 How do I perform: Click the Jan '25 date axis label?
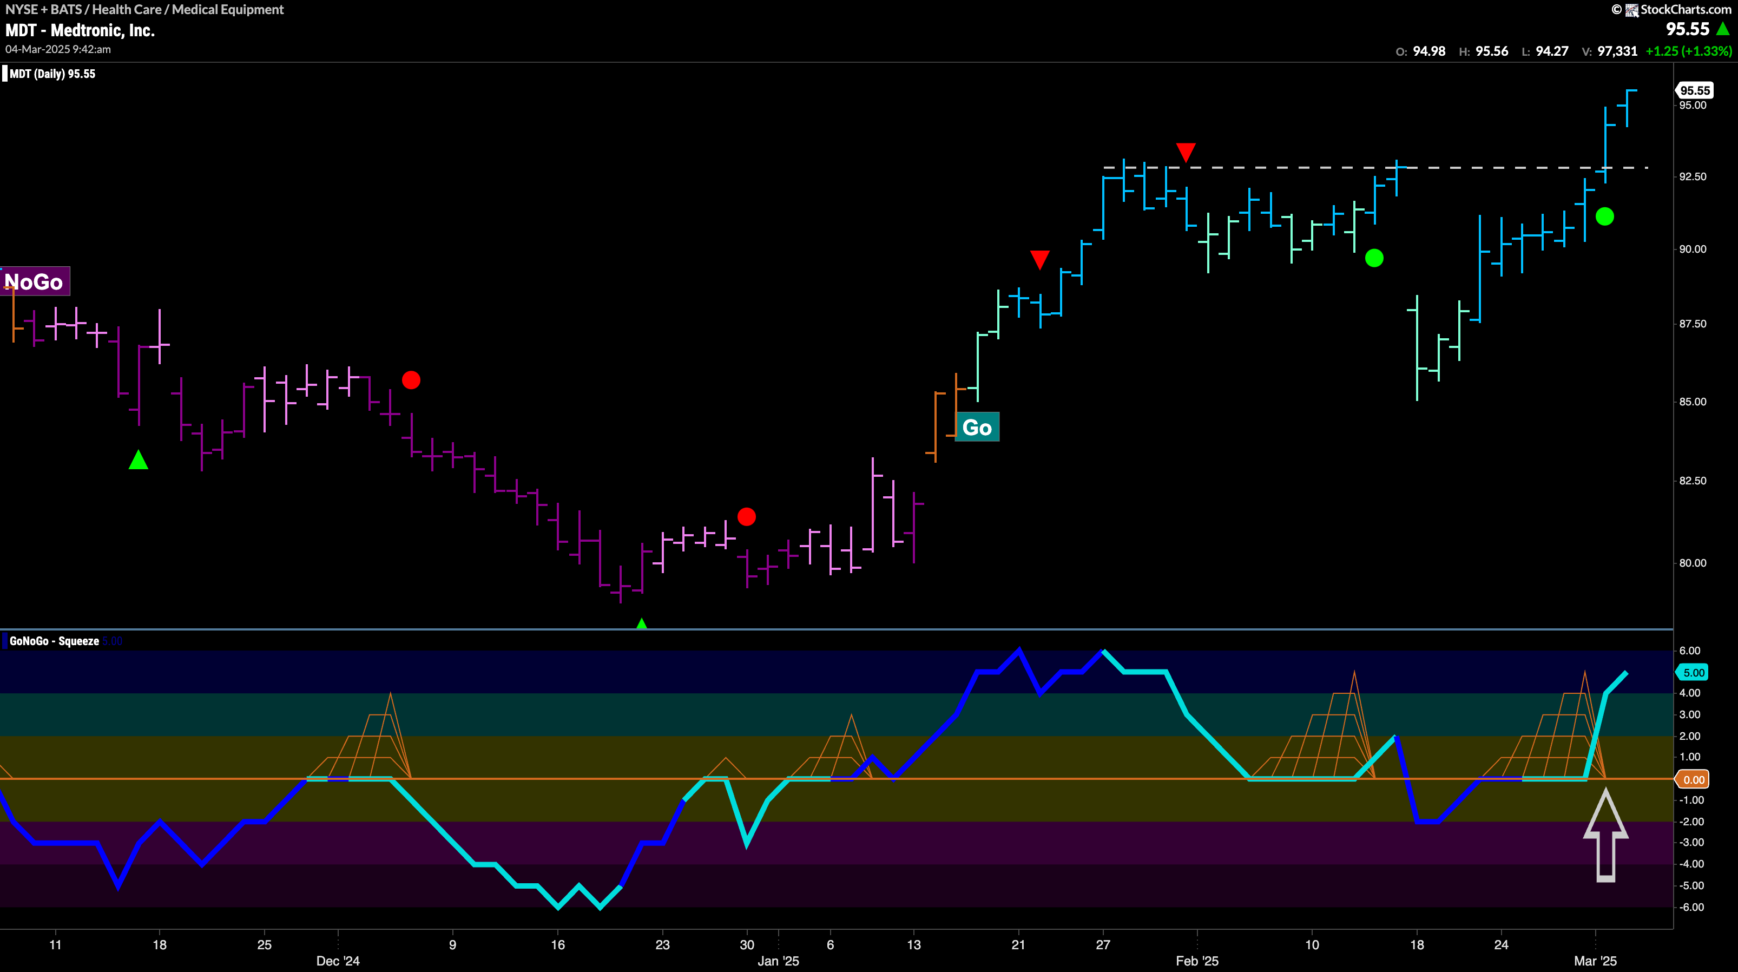click(x=778, y=961)
